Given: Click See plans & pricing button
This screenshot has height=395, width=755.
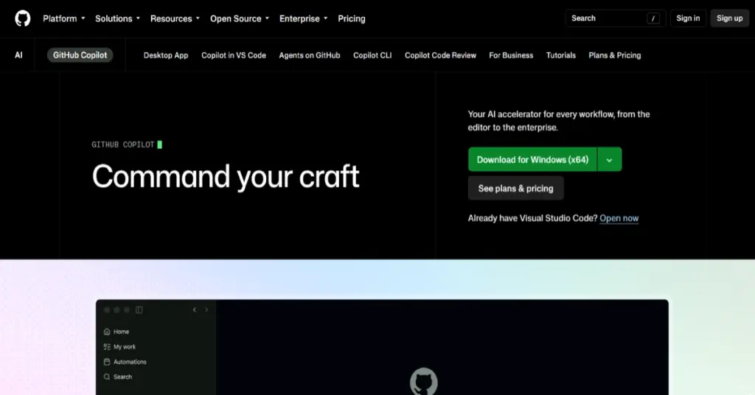Looking at the screenshot, I should tap(515, 188).
